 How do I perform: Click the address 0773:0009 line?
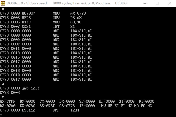click(46, 31)
